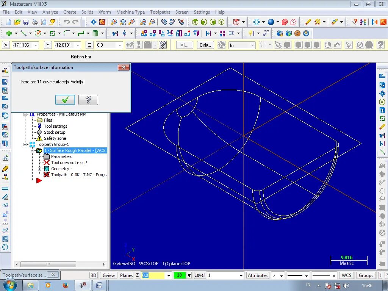Click the blue shaded sphere icon
The image size is (388, 291).
(271, 22)
